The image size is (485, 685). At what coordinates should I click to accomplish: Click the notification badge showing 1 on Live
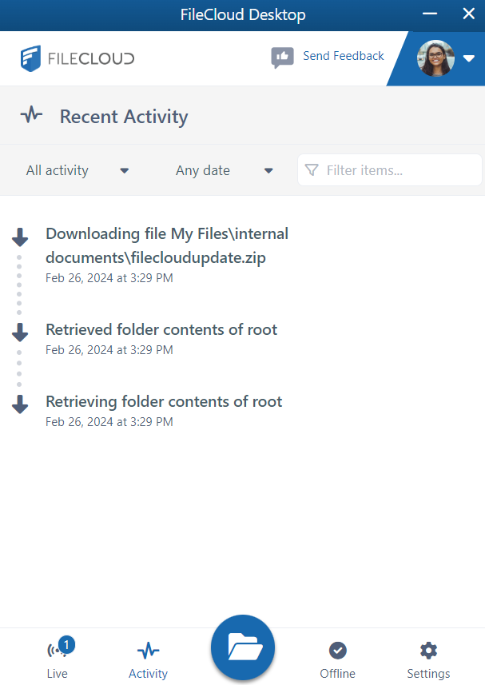pos(66,644)
